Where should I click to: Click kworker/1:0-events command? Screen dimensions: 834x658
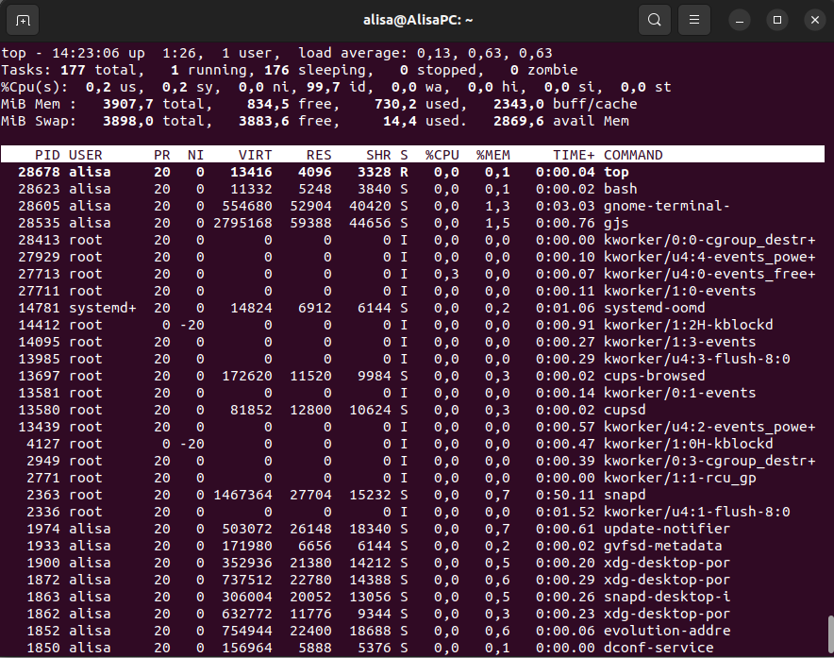click(680, 291)
